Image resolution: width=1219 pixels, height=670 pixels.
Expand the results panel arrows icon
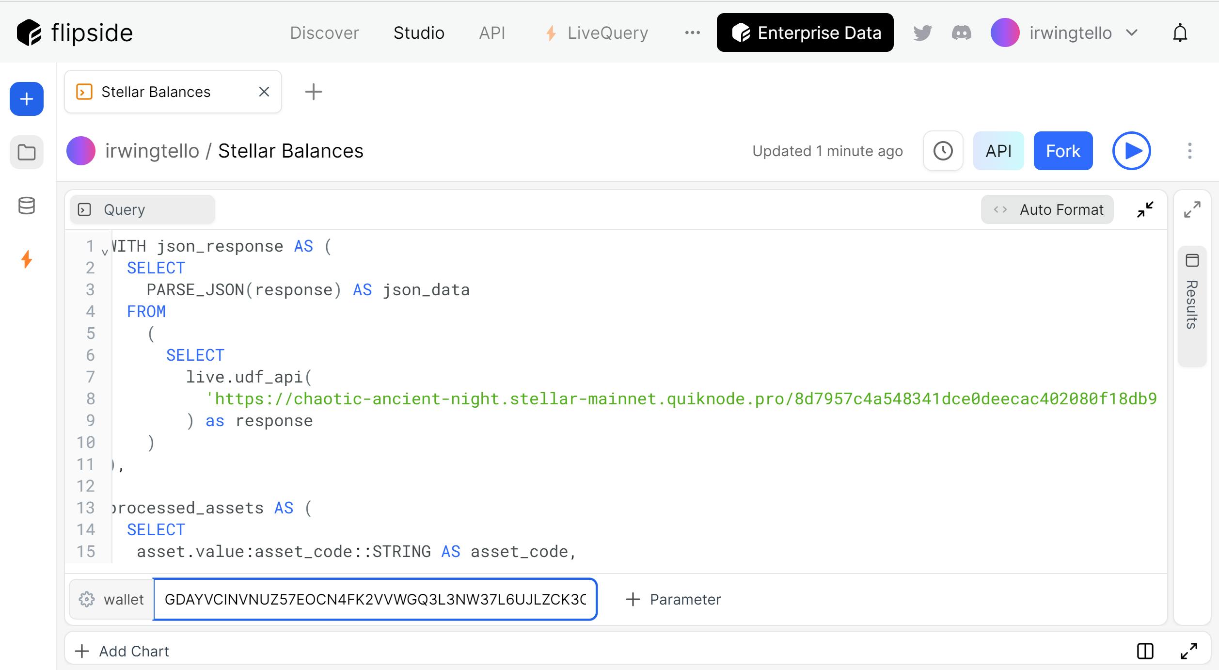[1192, 209]
